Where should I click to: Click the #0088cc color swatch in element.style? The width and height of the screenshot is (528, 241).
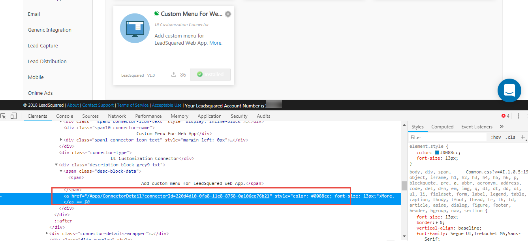437,153
